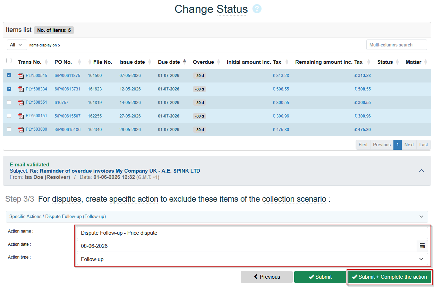Click the No. of items: 5 badge
Screen dimensions: 434x287
(x=54, y=30)
